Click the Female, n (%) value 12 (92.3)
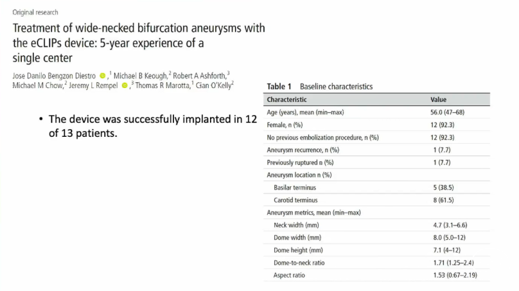 click(442, 125)
